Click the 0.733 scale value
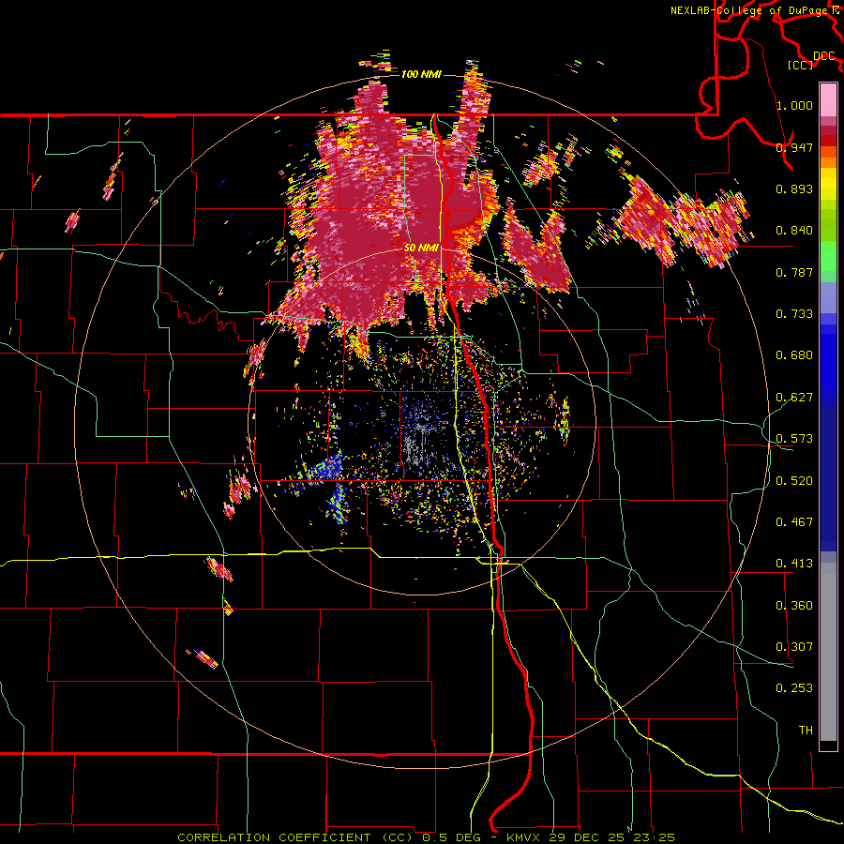The image size is (844, 844). point(794,314)
